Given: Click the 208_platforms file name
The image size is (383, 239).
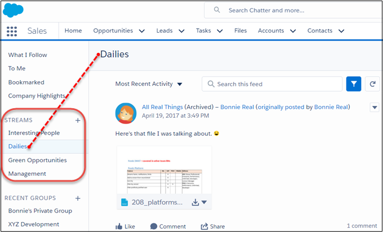Looking at the screenshot, I should (157, 202).
